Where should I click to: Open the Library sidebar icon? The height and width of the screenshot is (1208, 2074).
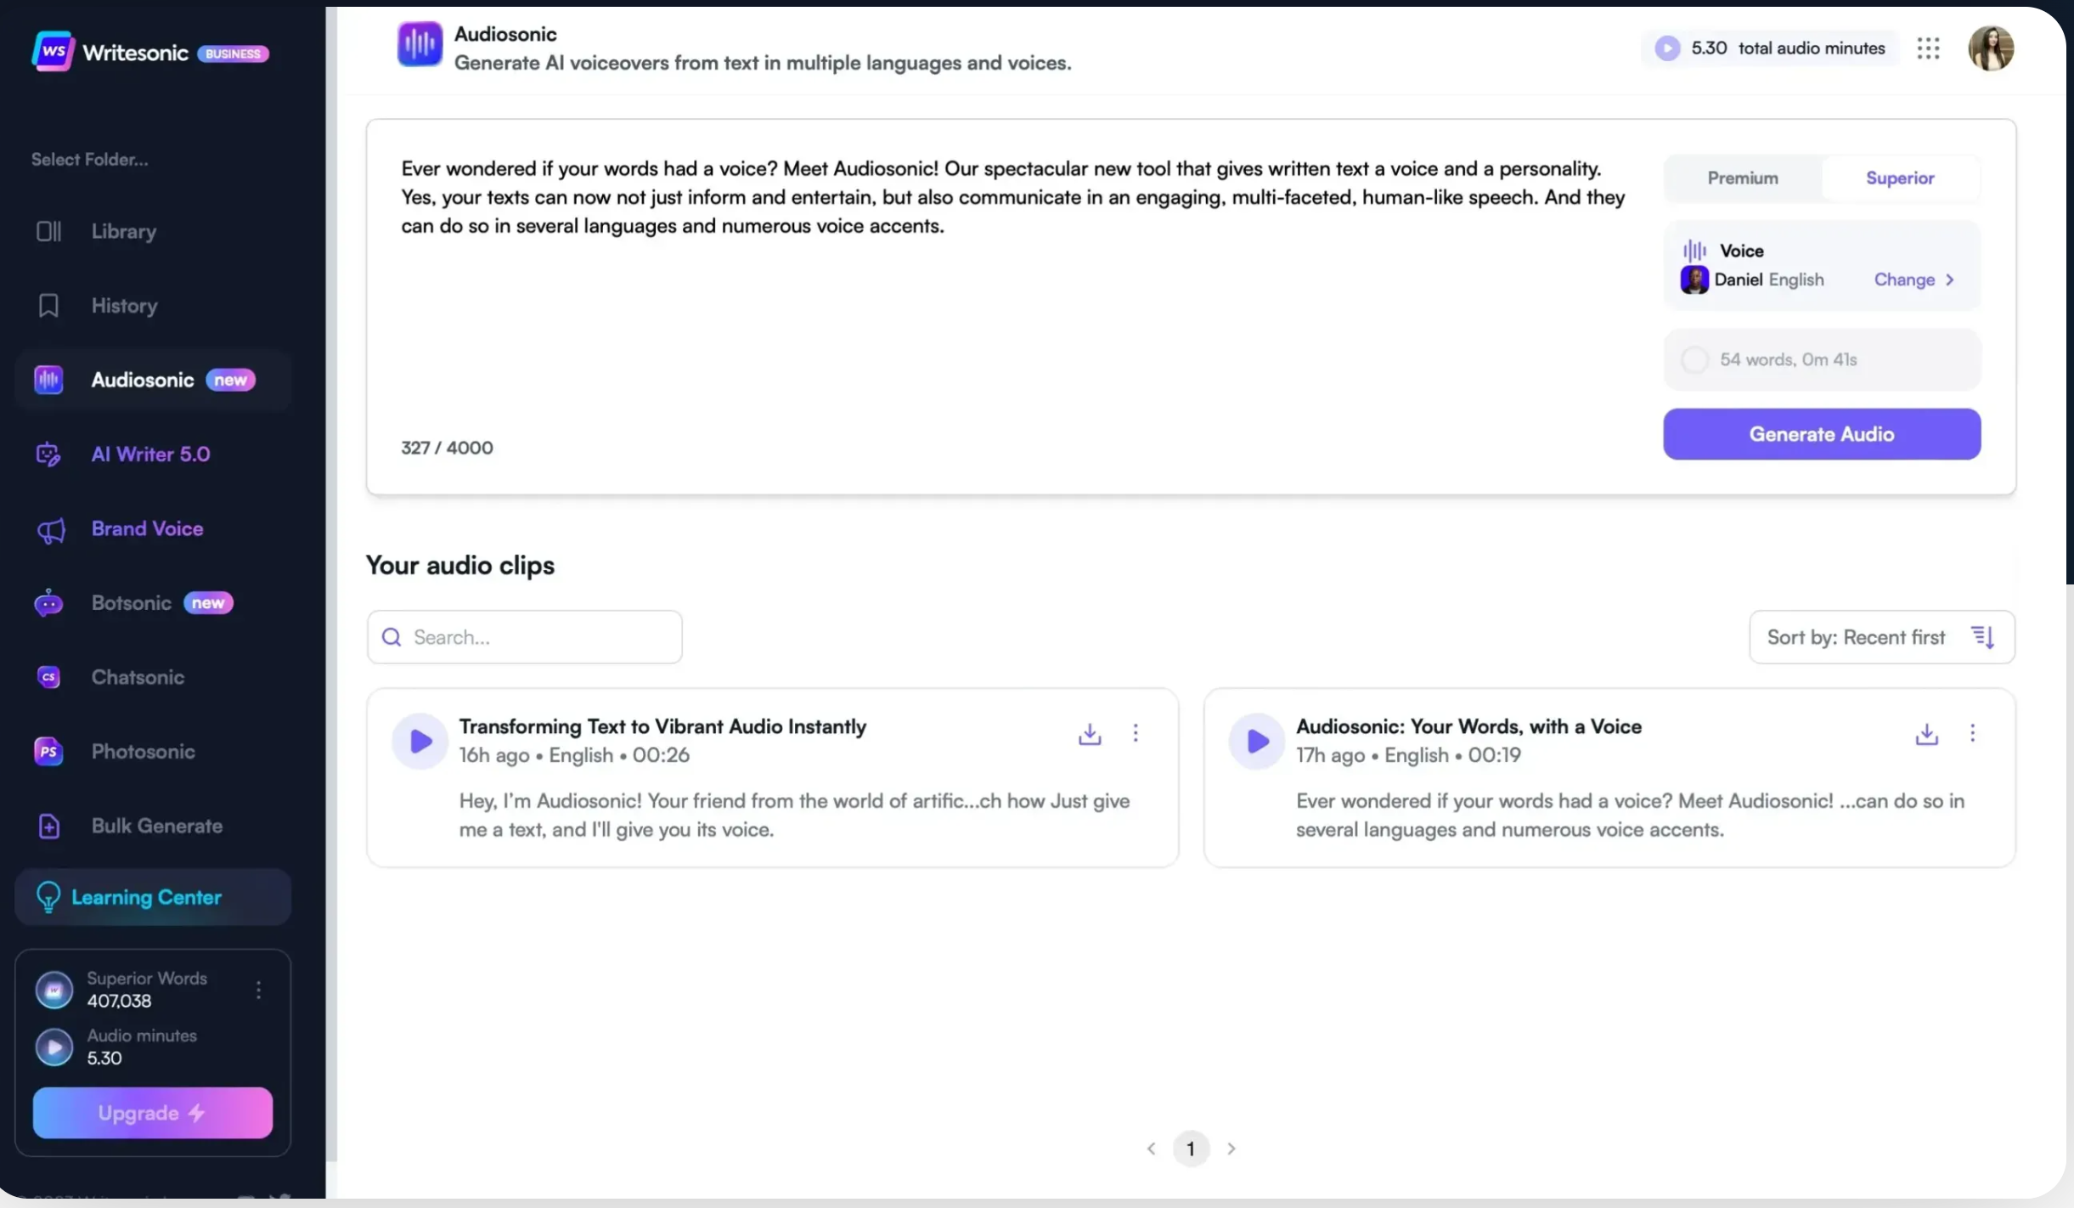tap(48, 231)
